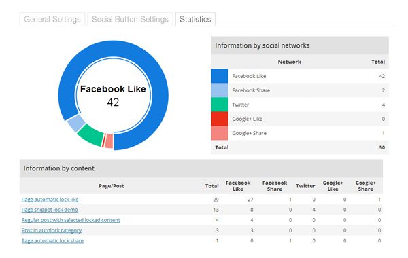
Task: Select the Statistics tab
Action: pyautogui.click(x=195, y=19)
